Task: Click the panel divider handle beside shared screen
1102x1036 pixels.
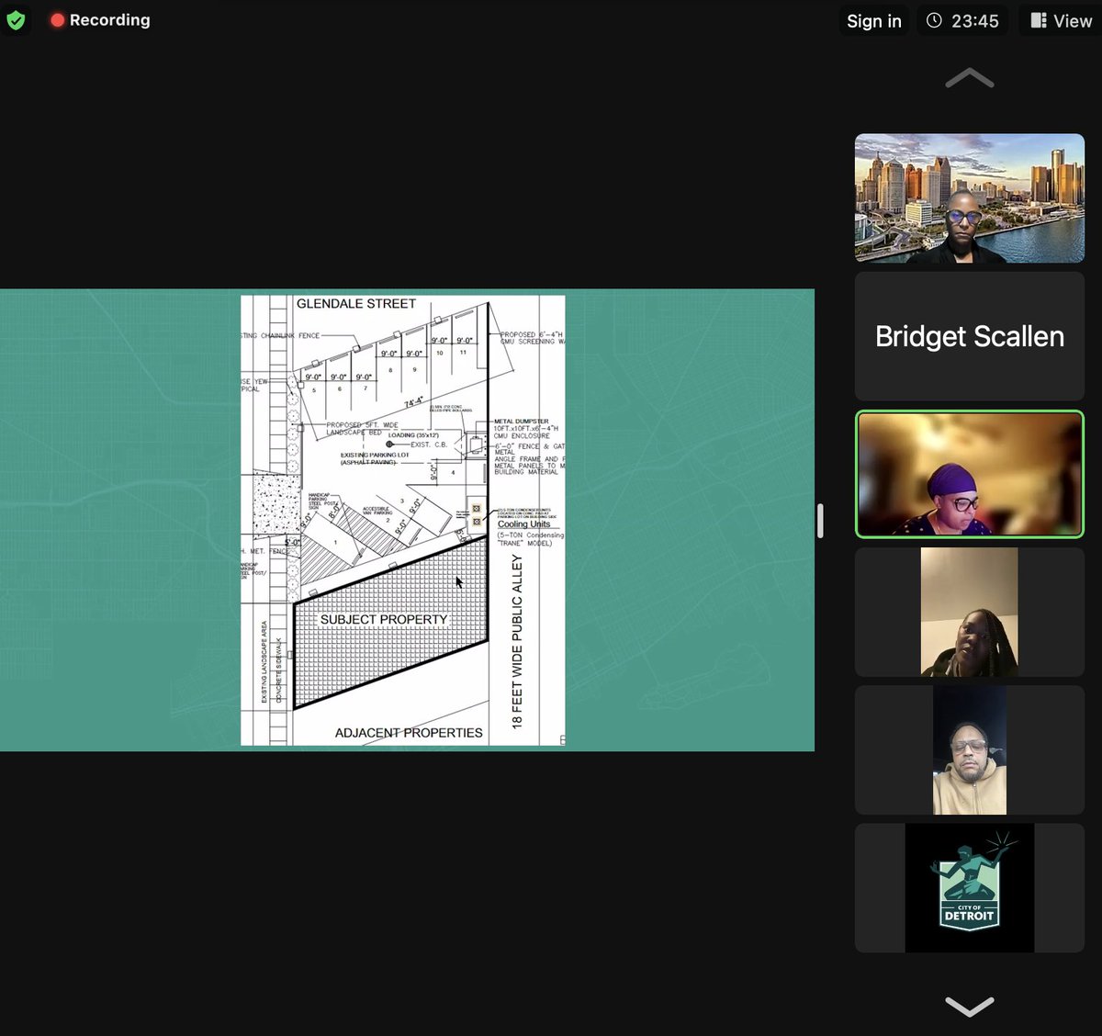Action: [820, 521]
